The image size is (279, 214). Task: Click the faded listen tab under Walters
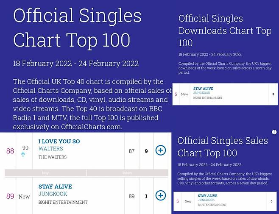tap(127, 173)
